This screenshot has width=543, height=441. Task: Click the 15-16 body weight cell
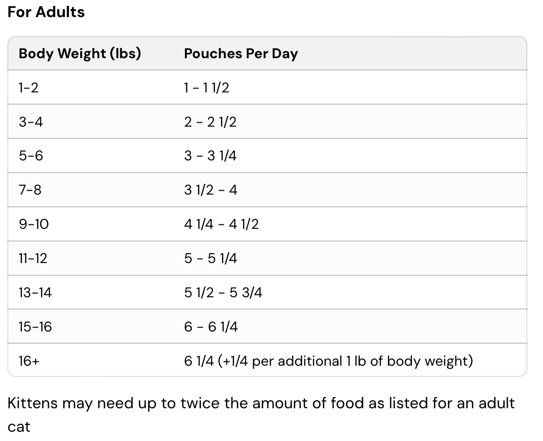pos(35,327)
